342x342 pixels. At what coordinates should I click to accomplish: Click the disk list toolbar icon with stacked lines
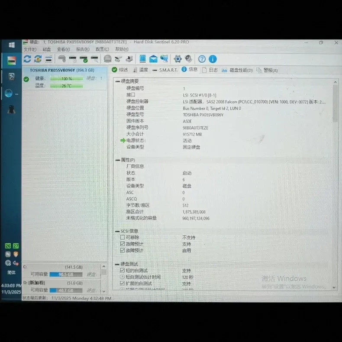point(48,59)
